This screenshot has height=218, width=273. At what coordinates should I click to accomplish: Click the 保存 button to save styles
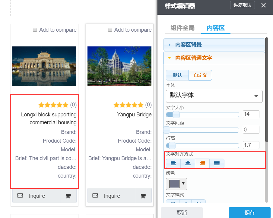coord(249,213)
